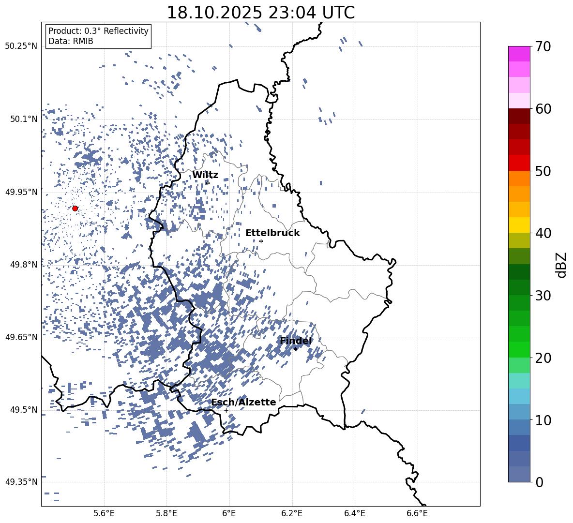Click the Ettelbruck city label
The image size is (573, 523).
pos(272,233)
